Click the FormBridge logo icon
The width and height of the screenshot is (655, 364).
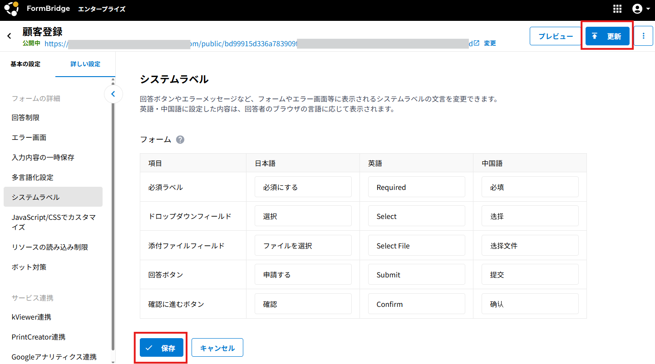(x=11, y=9)
